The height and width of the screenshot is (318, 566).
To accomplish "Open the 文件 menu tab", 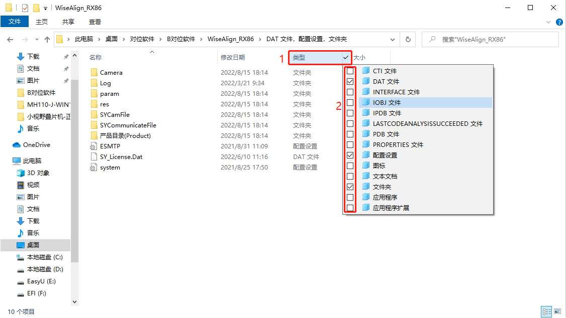I will pos(15,22).
